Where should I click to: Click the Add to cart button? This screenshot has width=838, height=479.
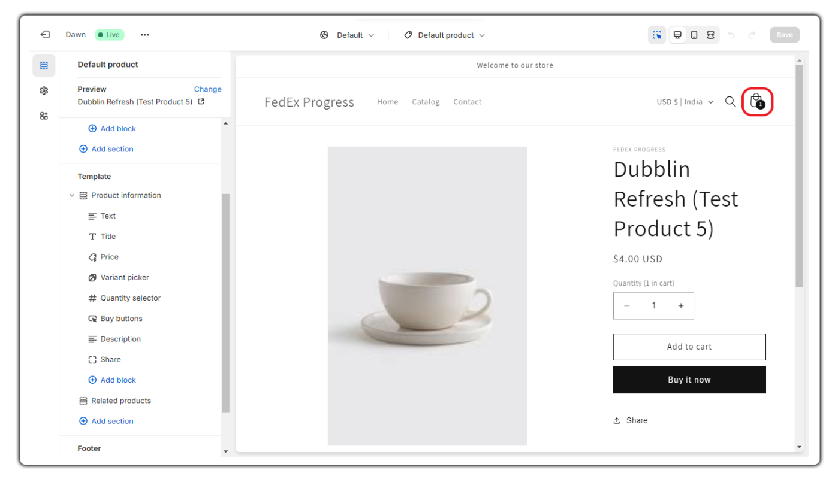point(689,347)
